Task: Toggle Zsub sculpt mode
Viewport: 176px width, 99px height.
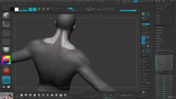Action: [75, 8]
